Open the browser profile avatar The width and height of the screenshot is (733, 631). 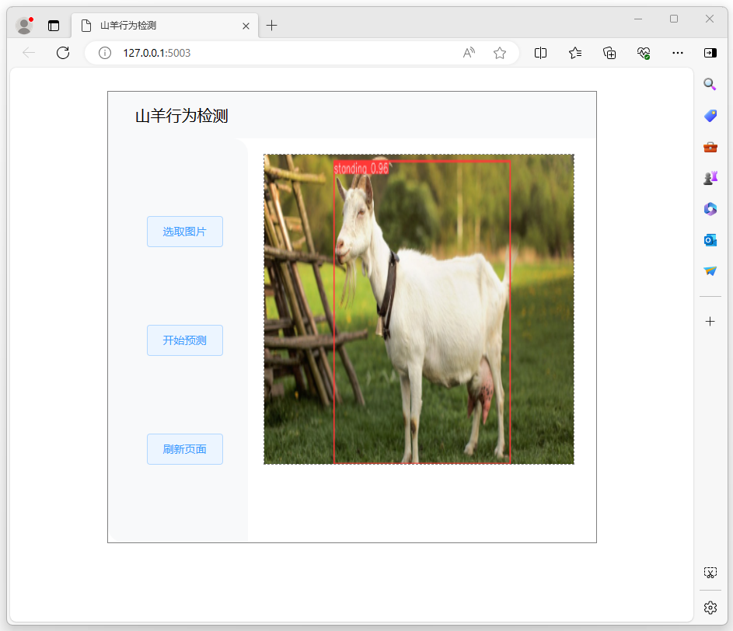tap(24, 26)
